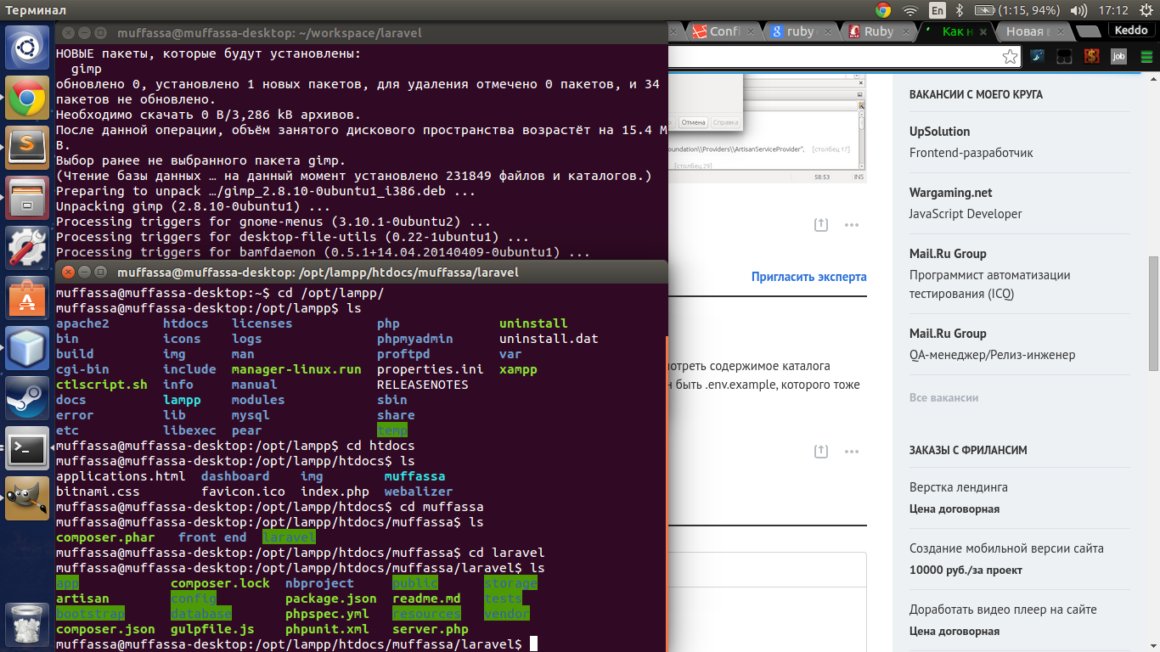Screen dimensions: 1160x652
Task: Open the UpSolution vacancy link
Action: [x=939, y=132]
